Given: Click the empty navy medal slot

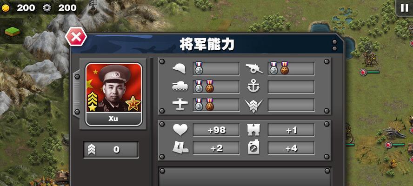Looking at the screenshot, I should pos(291,86).
